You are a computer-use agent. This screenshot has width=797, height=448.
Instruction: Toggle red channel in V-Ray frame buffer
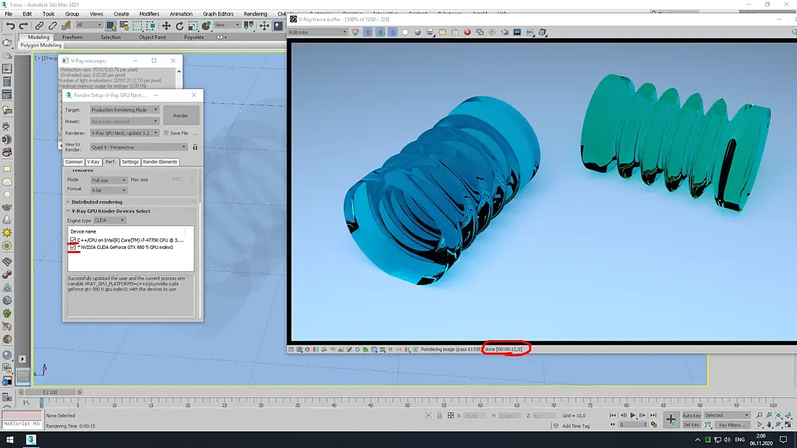[368, 32]
